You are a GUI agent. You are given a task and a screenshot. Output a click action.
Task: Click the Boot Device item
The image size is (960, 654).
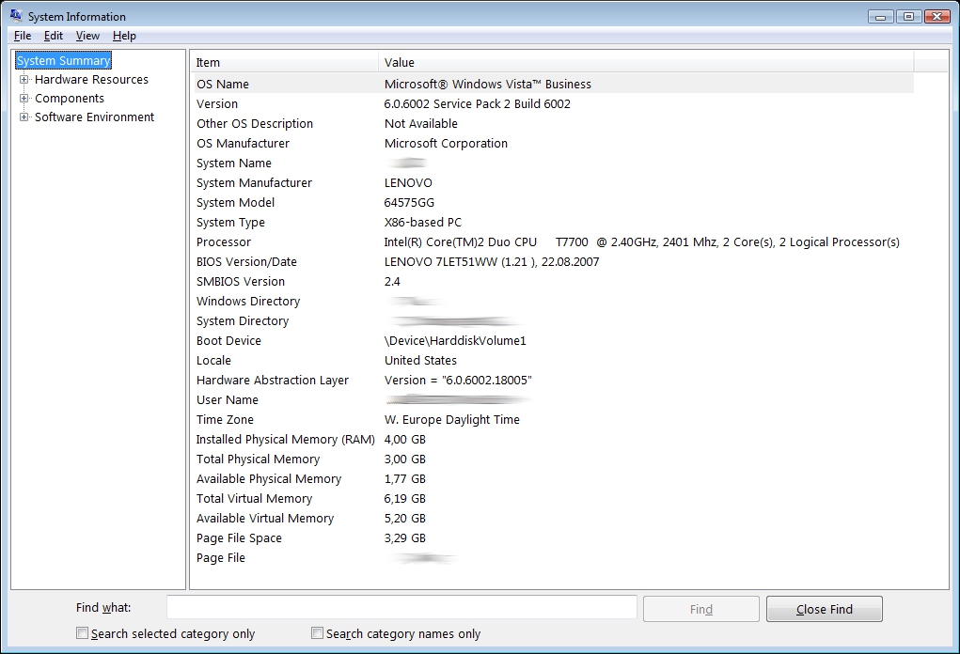(228, 341)
